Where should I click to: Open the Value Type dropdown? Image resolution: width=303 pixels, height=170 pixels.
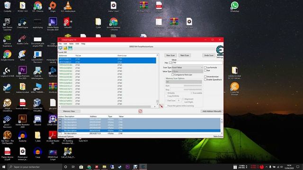[x=187, y=71]
